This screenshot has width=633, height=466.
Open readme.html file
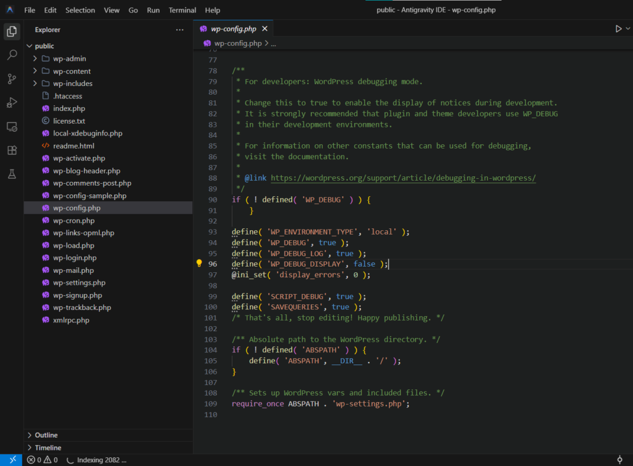pyautogui.click(x=108, y=146)
